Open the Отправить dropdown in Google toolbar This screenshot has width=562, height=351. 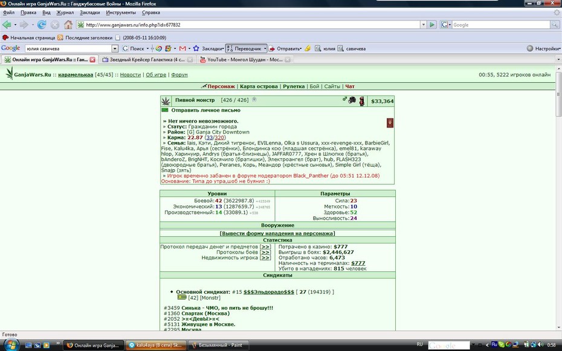point(300,48)
